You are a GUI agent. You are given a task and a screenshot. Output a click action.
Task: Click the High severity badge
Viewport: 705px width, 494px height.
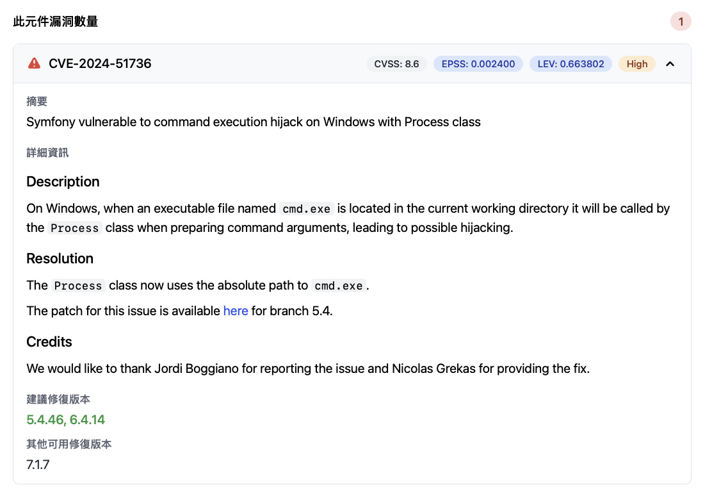point(636,64)
